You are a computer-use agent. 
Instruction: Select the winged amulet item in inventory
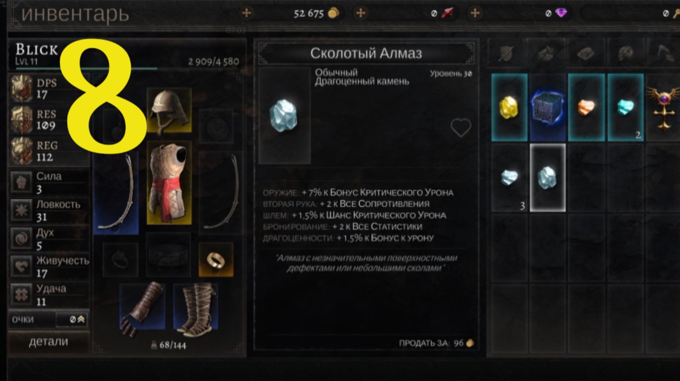click(663, 107)
